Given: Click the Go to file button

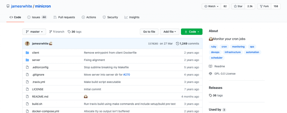Looking at the screenshot, I should [x=149, y=32].
